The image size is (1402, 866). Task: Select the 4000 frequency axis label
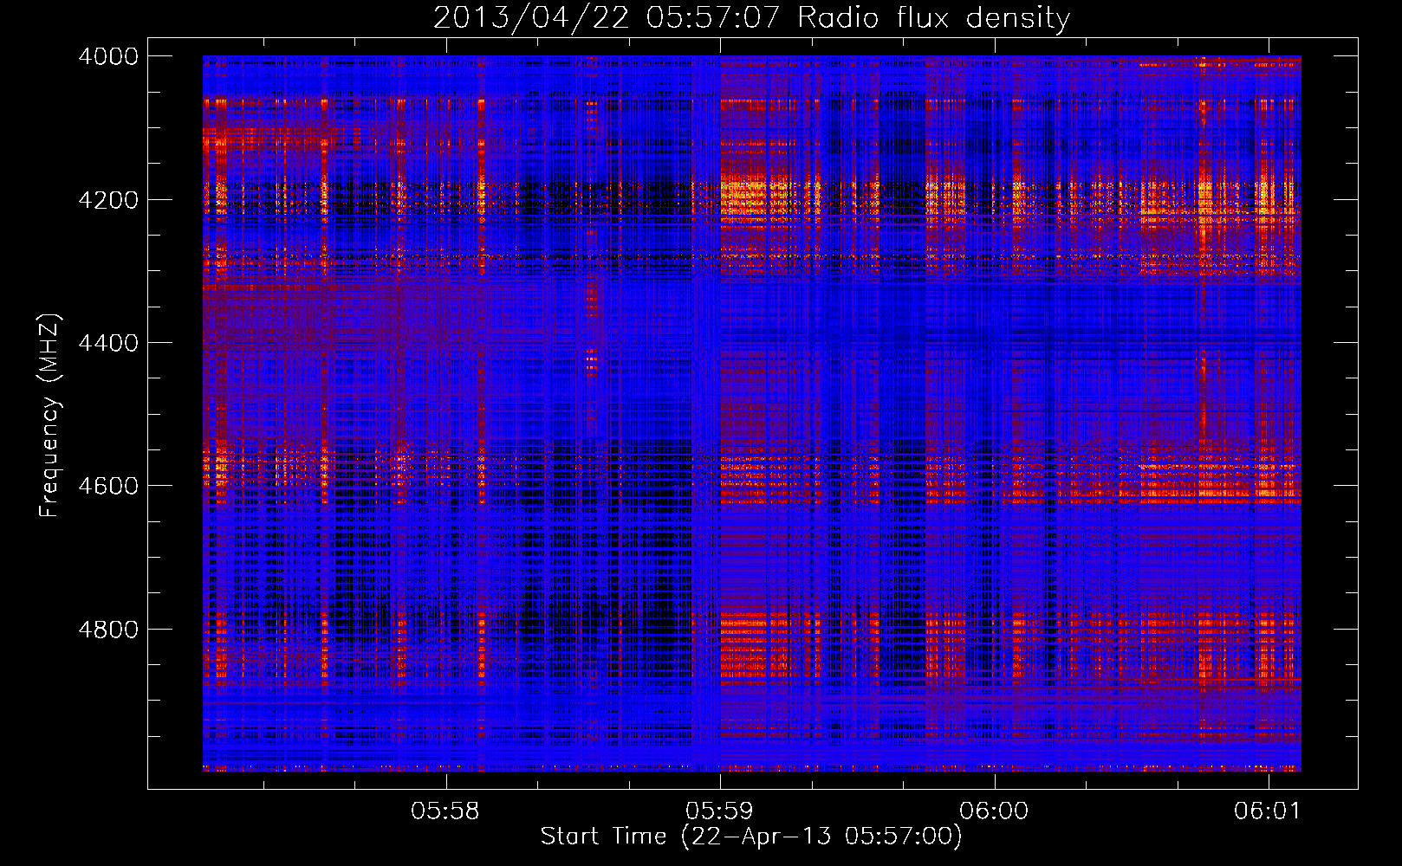[x=108, y=56]
